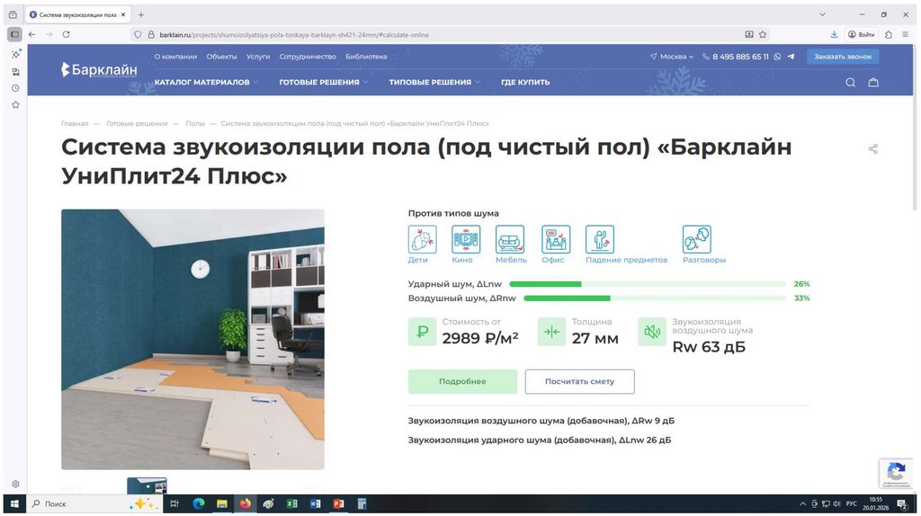921x516 pixels.
Task: Open the notification center in system tray
Action: pos(903,503)
